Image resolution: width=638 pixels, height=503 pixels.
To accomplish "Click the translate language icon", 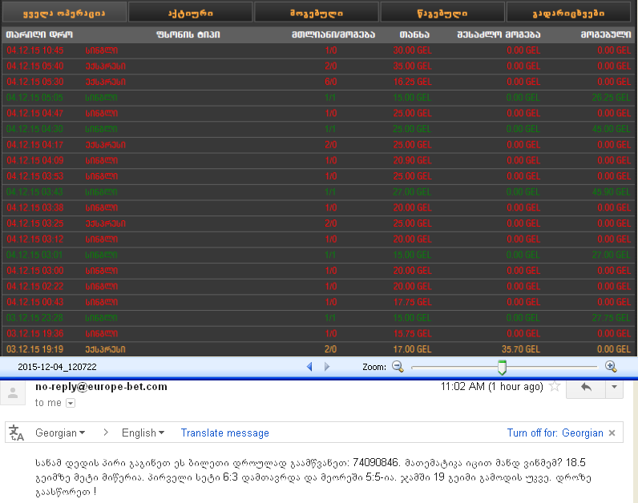I will click(x=16, y=433).
